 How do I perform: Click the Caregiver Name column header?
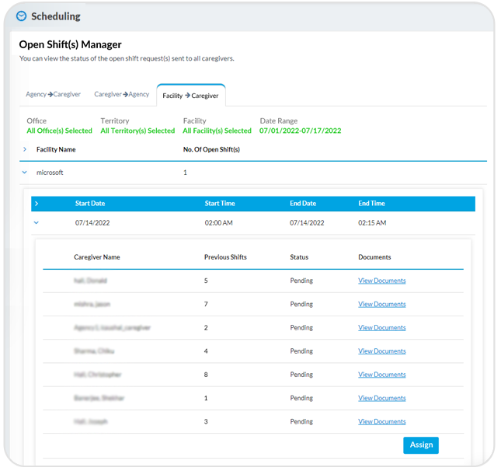click(x=97, y=257)
